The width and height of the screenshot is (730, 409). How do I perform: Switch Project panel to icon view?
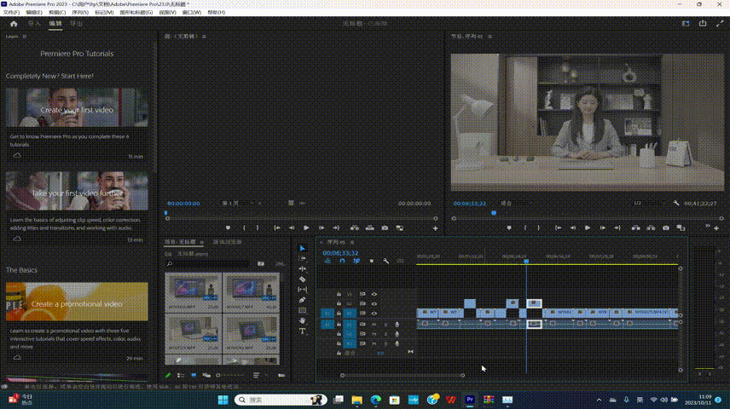pyautogui.click(x=194, y=375)
